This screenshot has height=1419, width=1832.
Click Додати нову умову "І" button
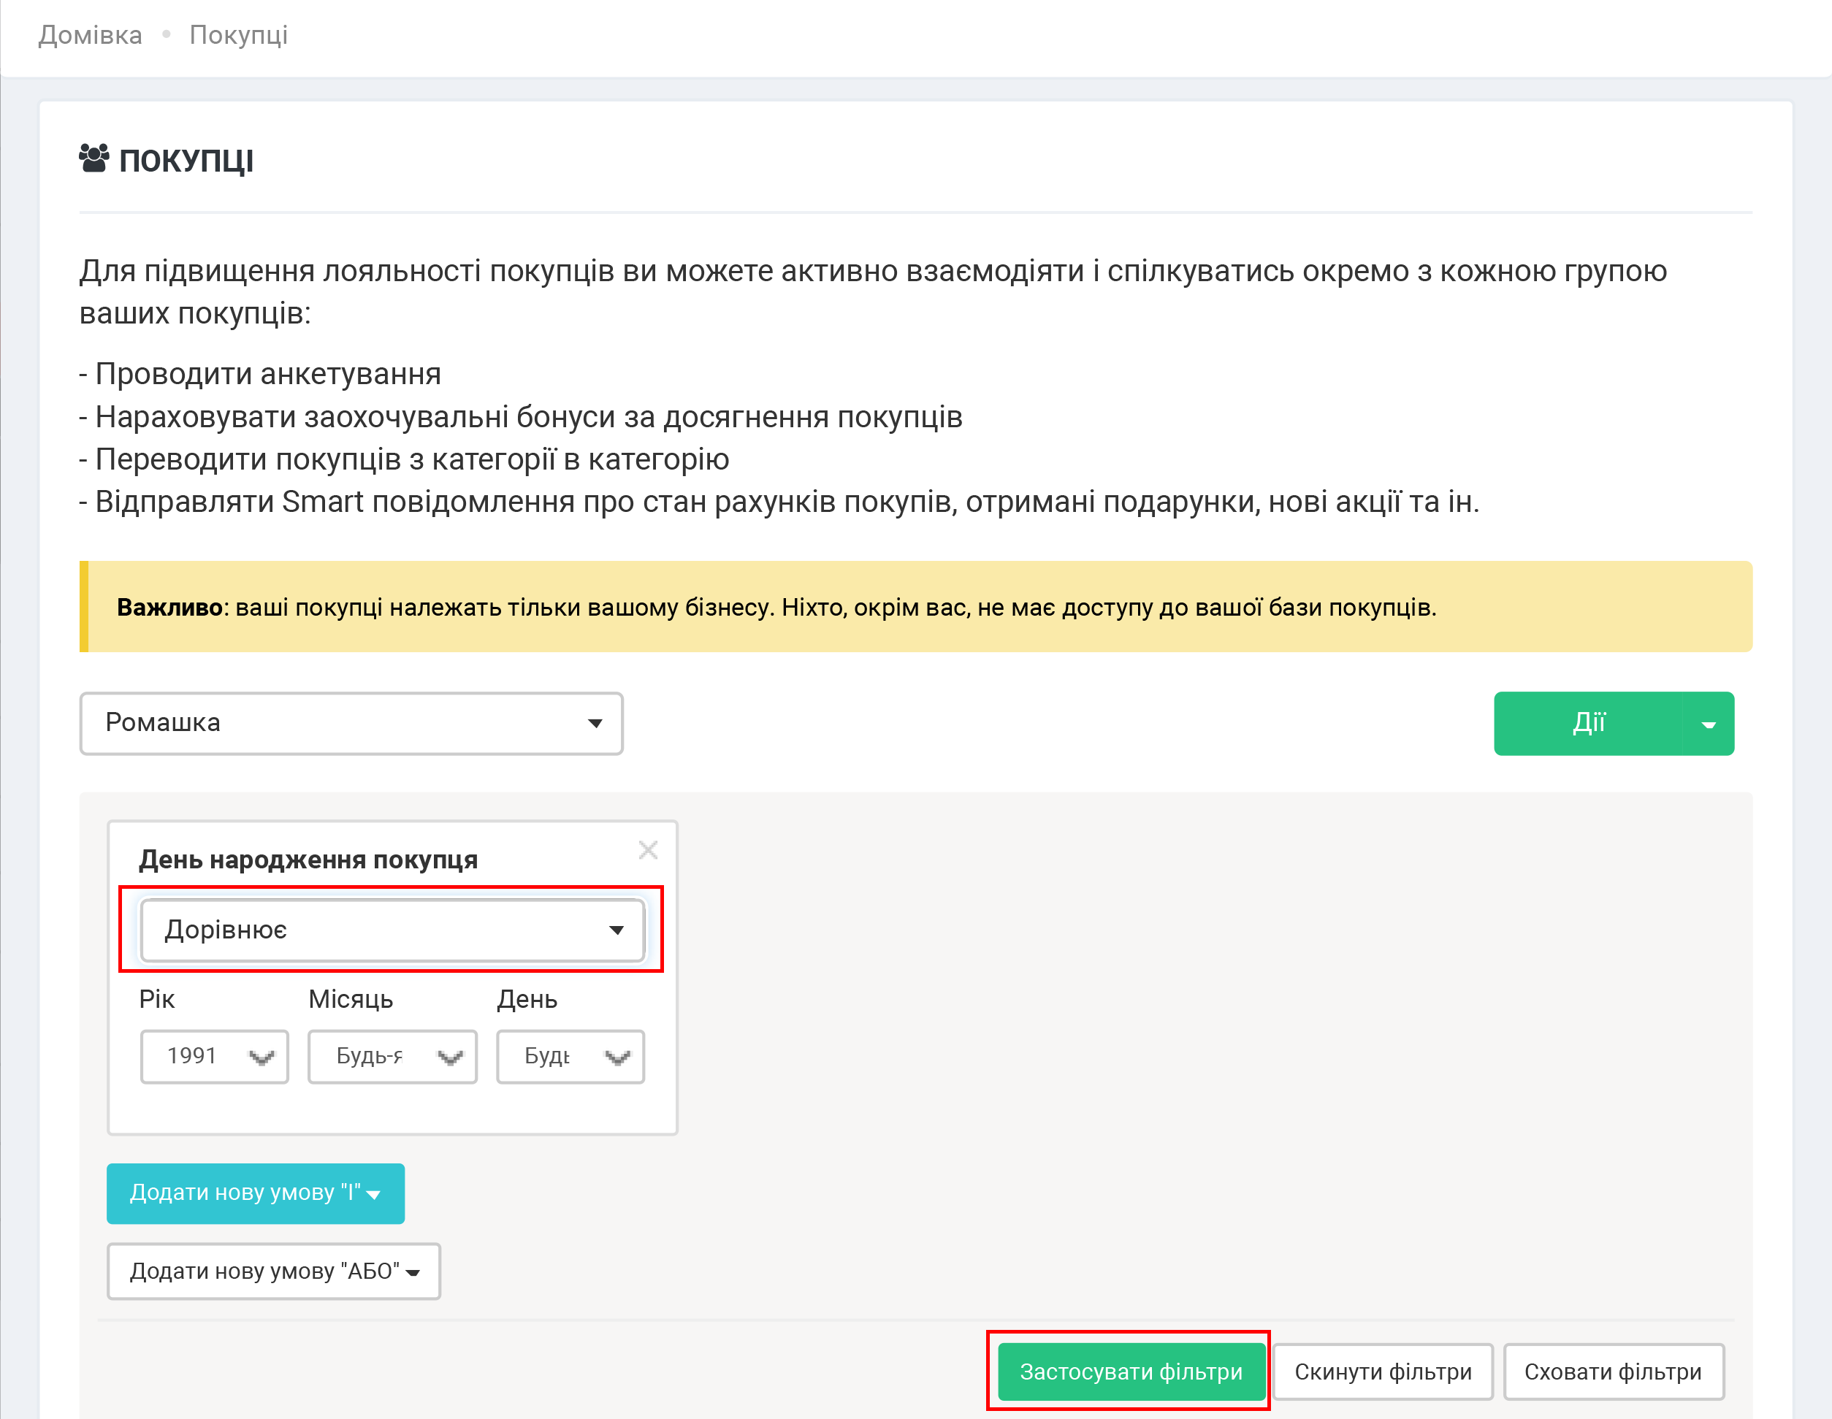click(255, 1193)
